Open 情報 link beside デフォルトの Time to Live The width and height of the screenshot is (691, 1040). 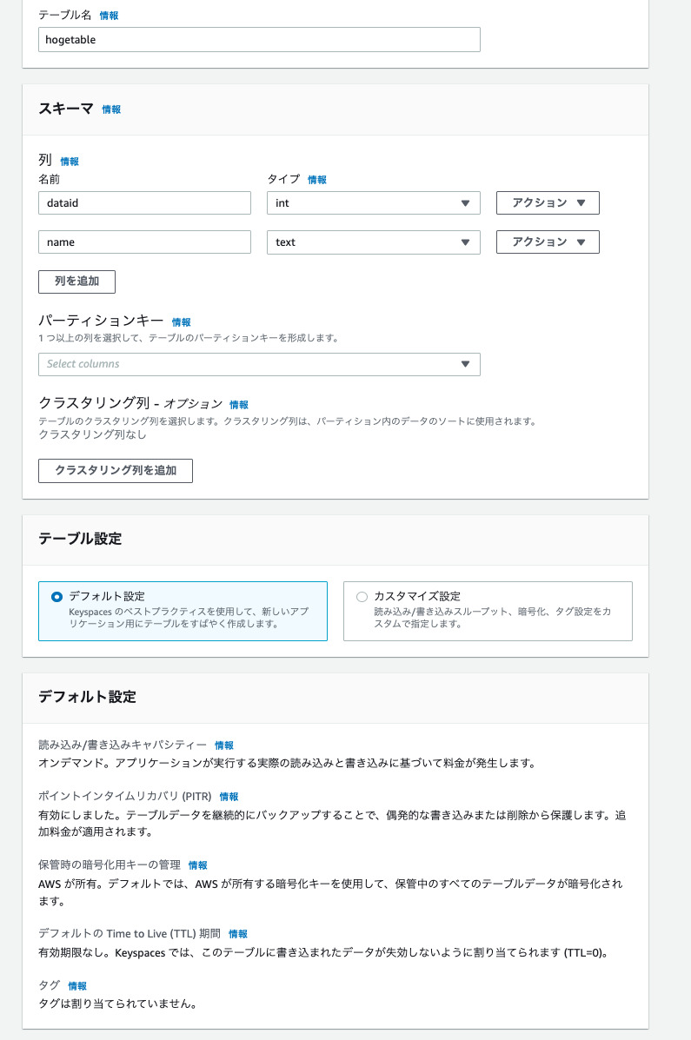click(x=238, y=934)
